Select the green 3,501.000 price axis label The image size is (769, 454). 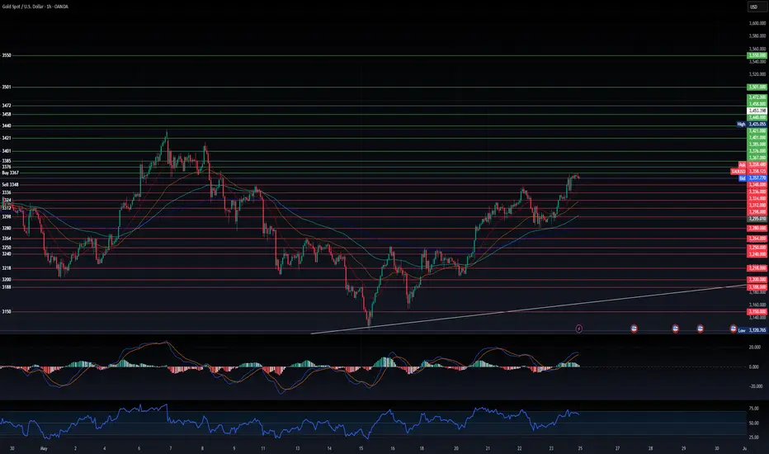click(x=757, y=87)
